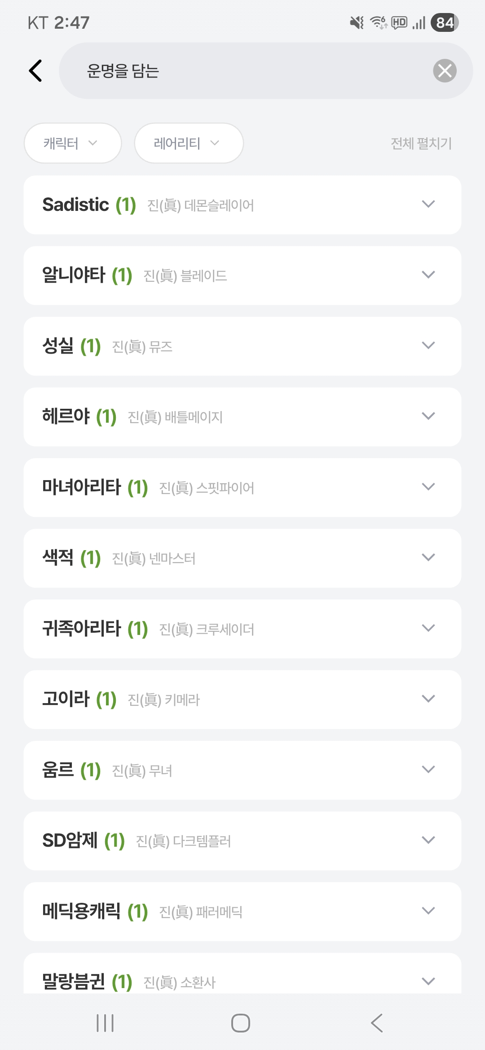Expand the 메딕용캐릭 패러메딕 row
Viewport: 485px width, 1050px height.
point(428,911)
